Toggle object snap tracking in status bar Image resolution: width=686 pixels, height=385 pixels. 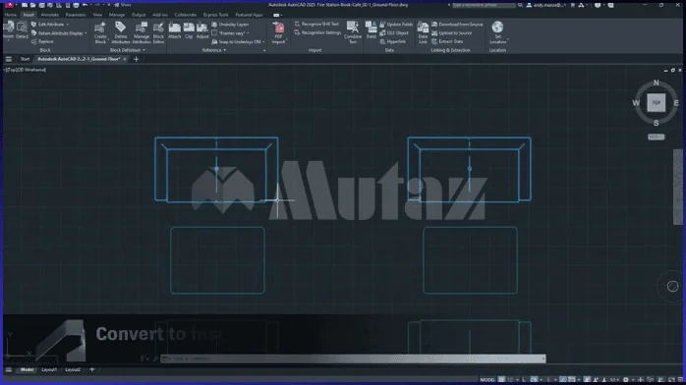click(x=563, y=380)
